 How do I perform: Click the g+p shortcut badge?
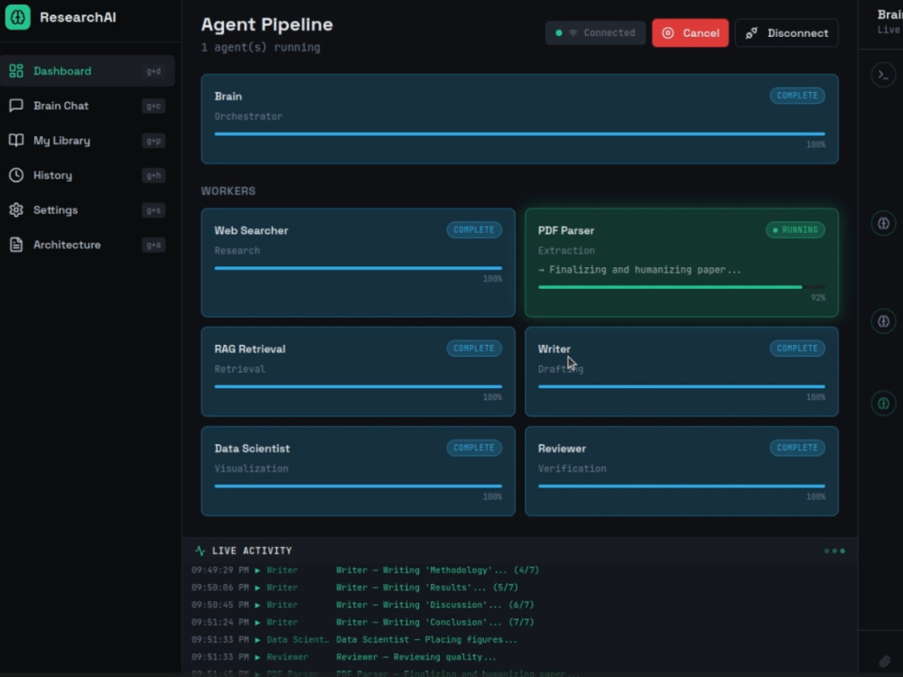[x=154, y=141]
